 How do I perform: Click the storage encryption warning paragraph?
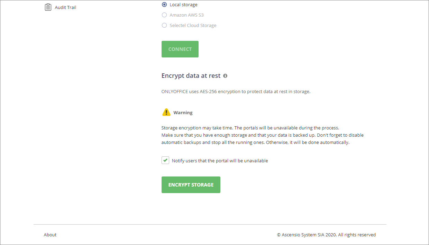tap(262, 135)
